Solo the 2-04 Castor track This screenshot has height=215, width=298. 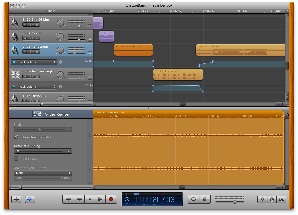(x=31, y=38)
